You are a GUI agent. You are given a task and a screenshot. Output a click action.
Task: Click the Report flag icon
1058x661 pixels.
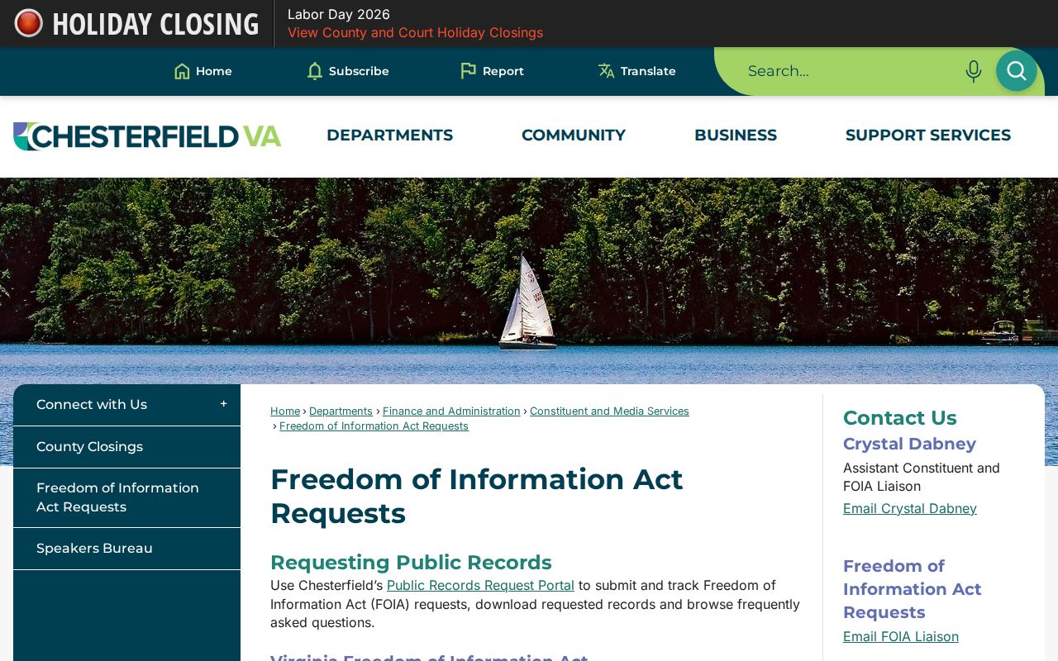click(468, 71)
